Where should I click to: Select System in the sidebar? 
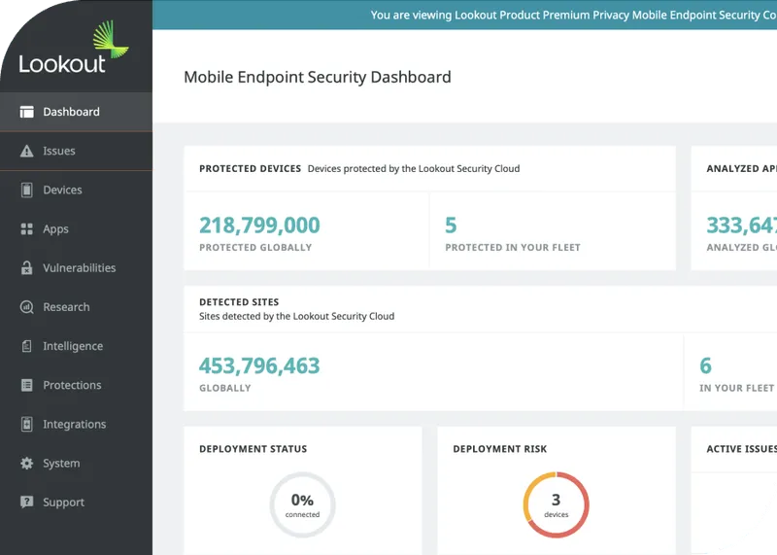77,464
